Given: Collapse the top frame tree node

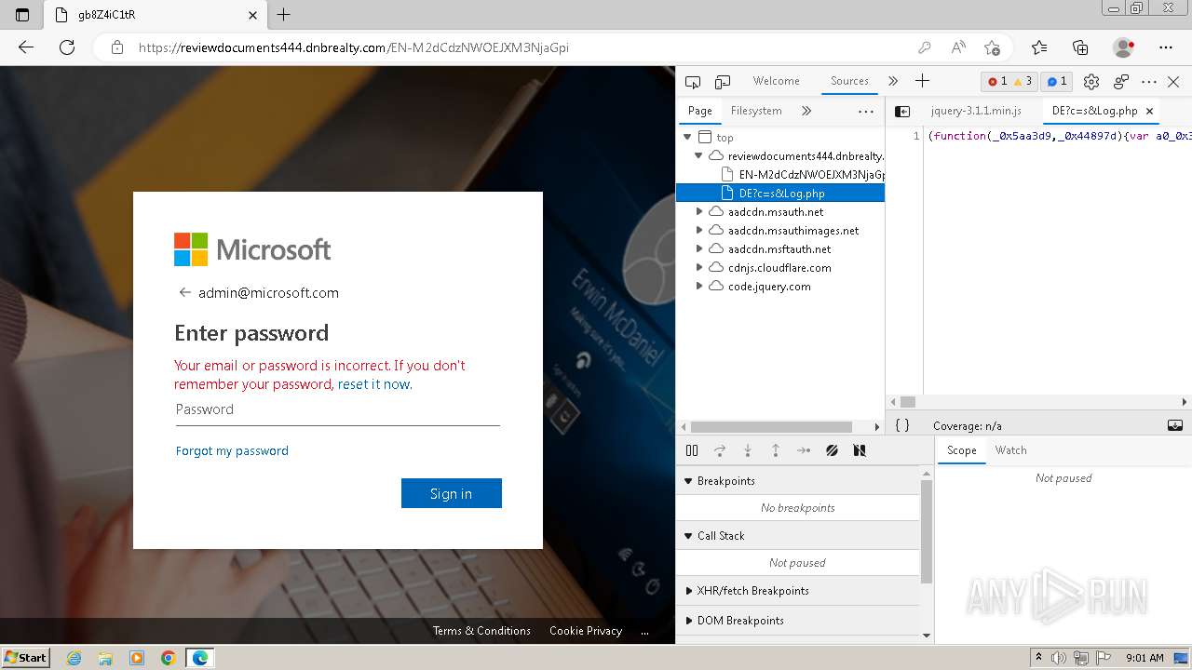Looking at the screenshot, I should (x=687, y=137).
